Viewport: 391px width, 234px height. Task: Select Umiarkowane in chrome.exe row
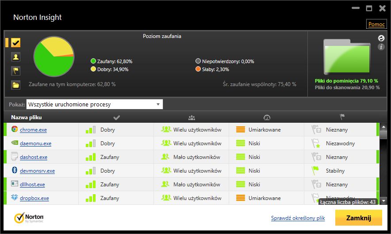coord(264,130)
